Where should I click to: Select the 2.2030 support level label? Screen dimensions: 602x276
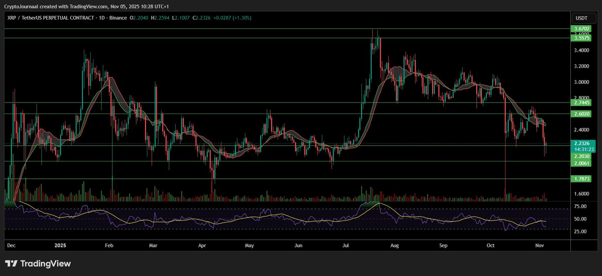[581, 156]
